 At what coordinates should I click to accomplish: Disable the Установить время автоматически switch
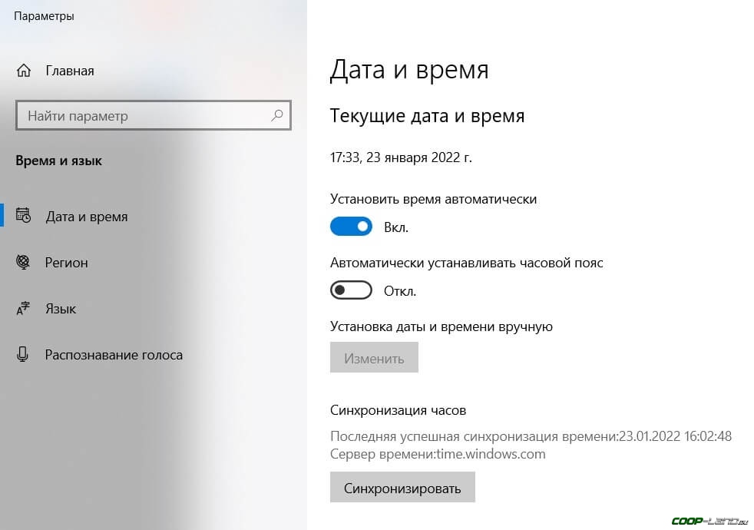pyautogui.click(x=351, y=227)
